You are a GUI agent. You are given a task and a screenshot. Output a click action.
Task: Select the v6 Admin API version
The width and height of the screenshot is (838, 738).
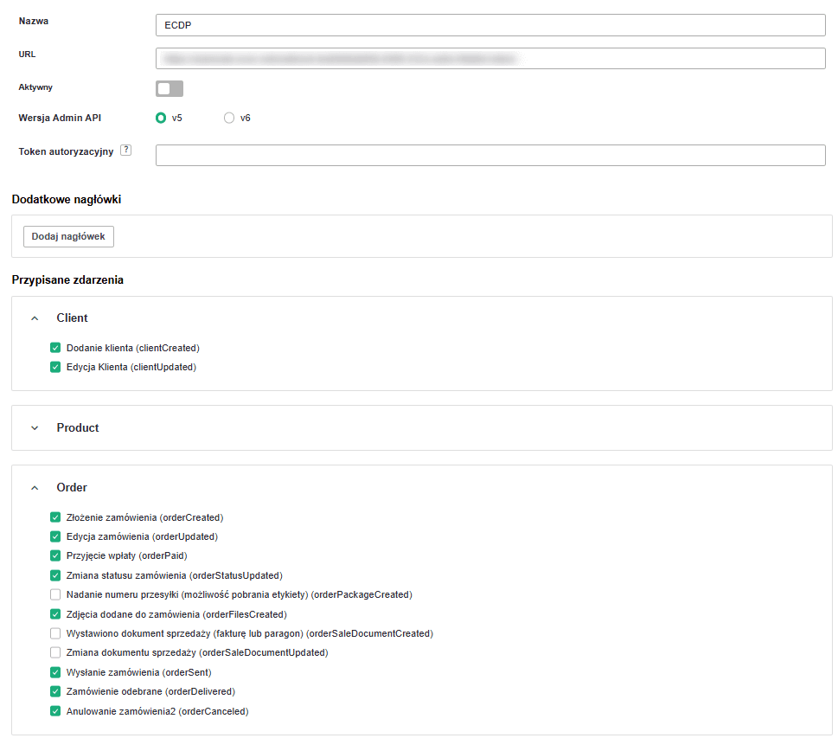tap(229, 118)
